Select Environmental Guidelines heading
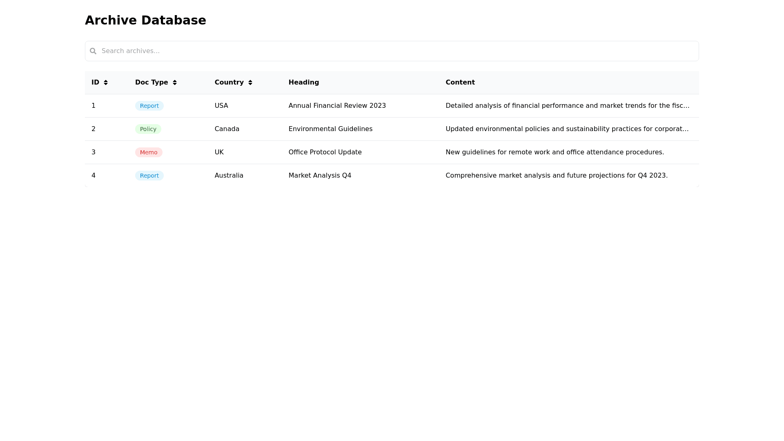Screen dimensions: 784x441 click(x=330, y=129)
